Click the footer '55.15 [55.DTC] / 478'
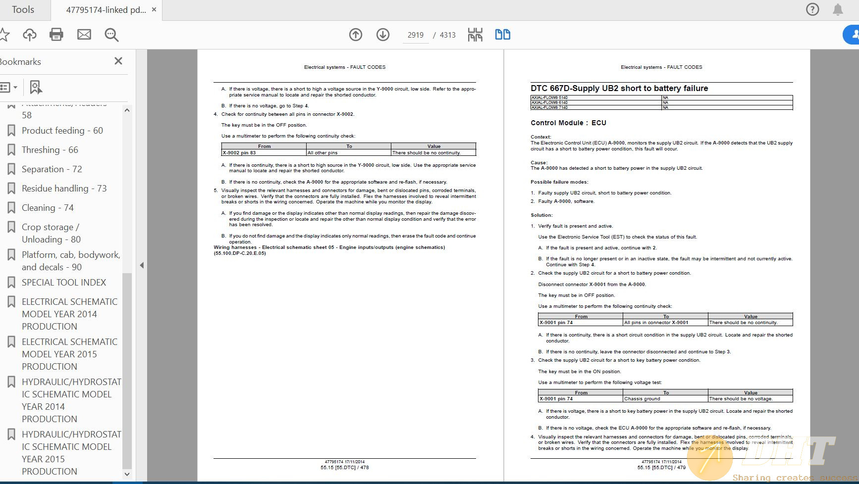This screenshot has width=859, height=484. click(344, 467)
